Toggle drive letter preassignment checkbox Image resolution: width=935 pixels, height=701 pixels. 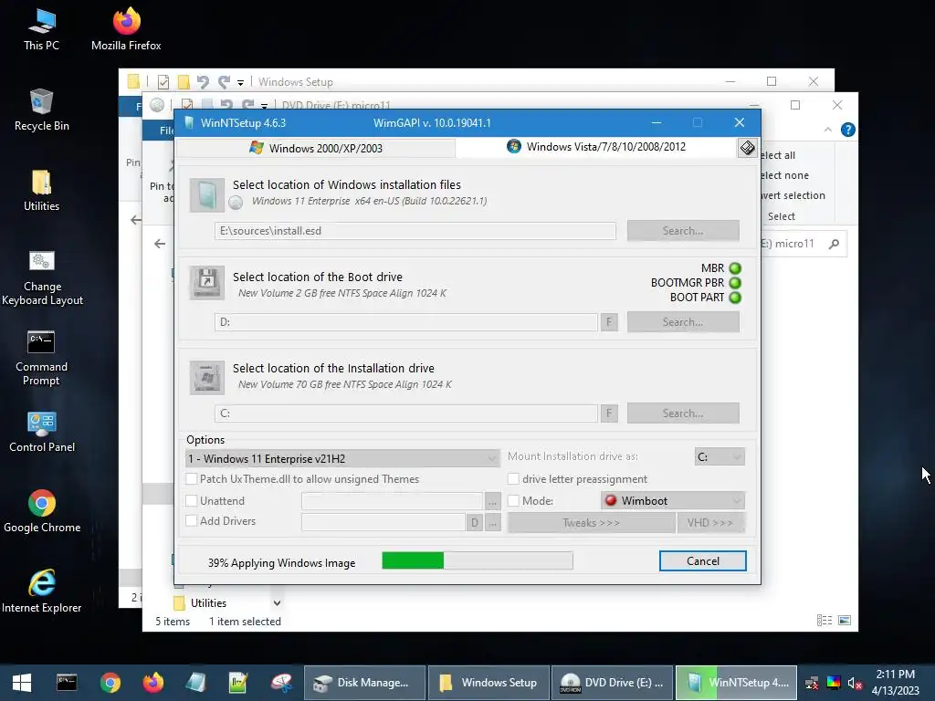pyautogui.click(x=513, y=478)
